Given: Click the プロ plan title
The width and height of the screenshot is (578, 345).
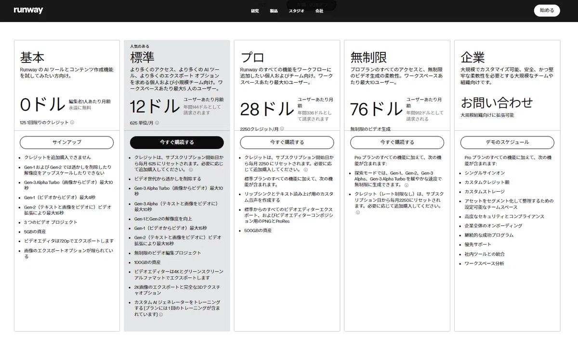Looking at the screenshot, I should pyautogui.click(x=252, y=57).
